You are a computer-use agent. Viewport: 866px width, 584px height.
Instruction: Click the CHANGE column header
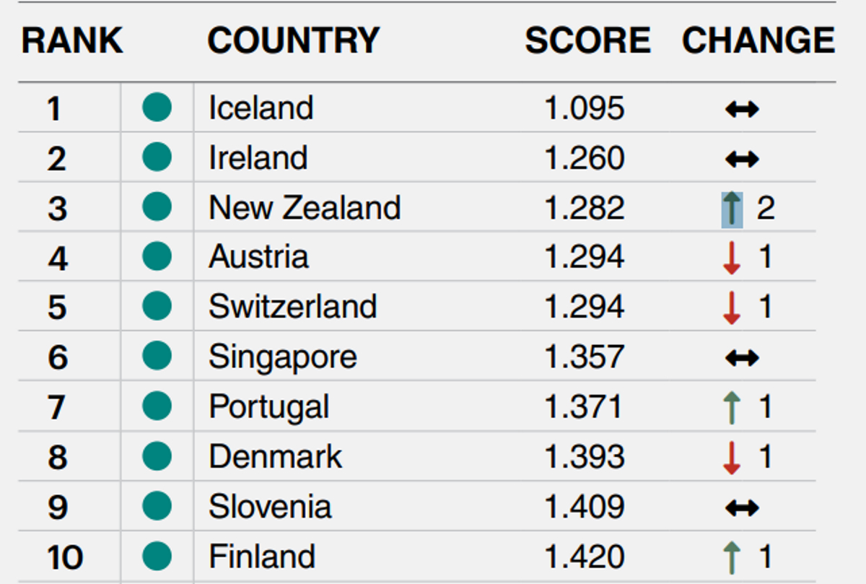(x=758, y=40)
